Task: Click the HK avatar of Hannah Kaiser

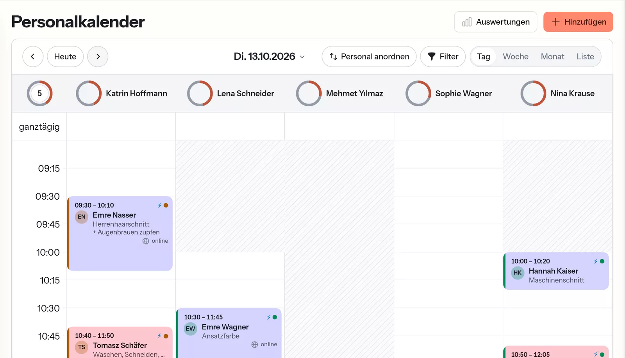Action: coord(518,273)
